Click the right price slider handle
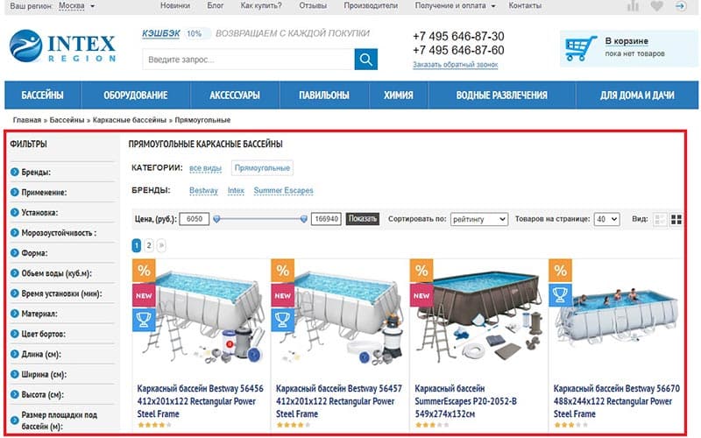This screenshot has width=701, height=438. coord(304,219)
